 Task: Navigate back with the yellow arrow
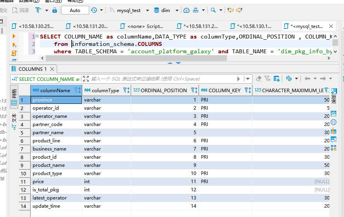click(x=230, y=10)
